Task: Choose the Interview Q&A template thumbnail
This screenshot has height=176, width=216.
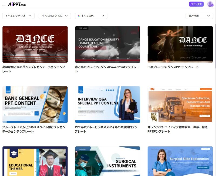Action: pos(107,105)
